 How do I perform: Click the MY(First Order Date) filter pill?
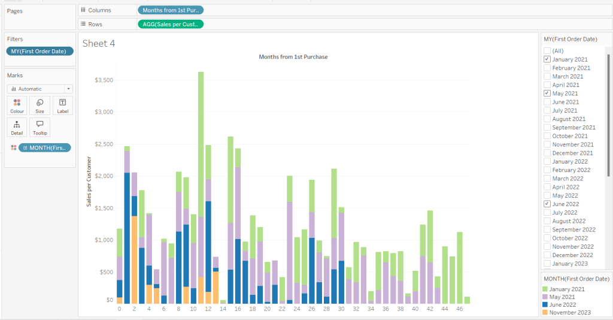39,52
